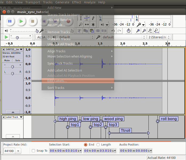Select the Time Shift tool
This screenshot has height=160, width=186.
[87, 25]
